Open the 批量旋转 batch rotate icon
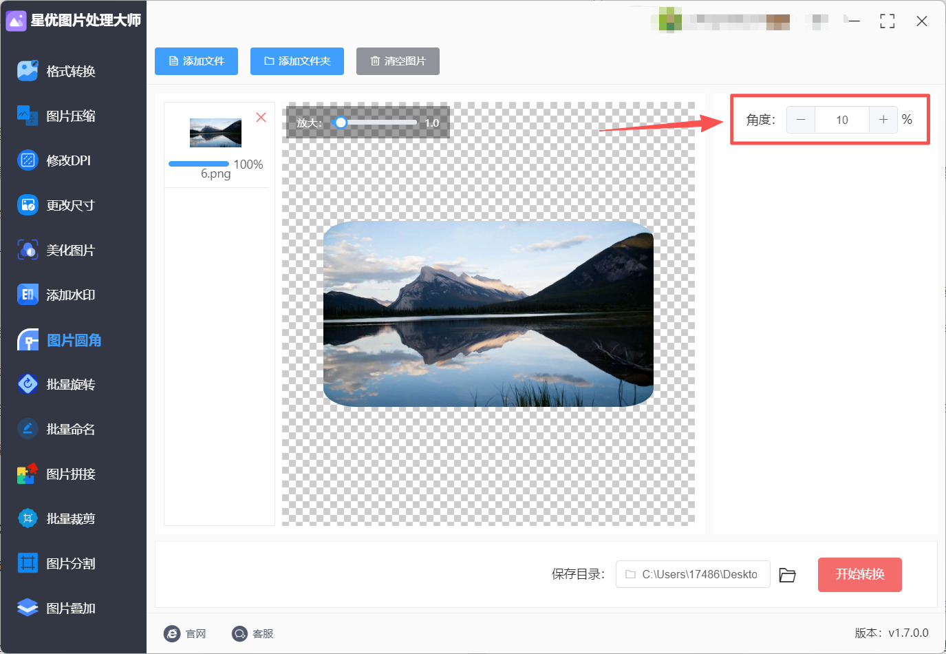 pyautogui.click(x=28, y=384)
